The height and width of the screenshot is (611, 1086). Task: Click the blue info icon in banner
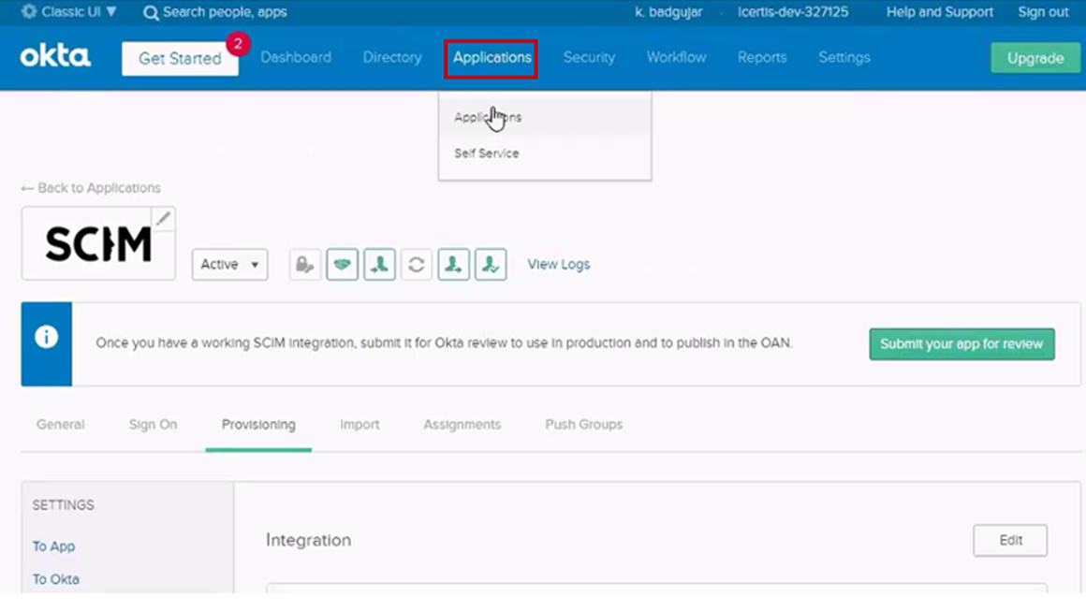point(46,339)
